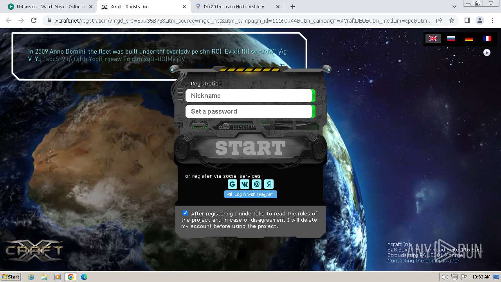The height and width of the screenshot is (282, 501).
Task: Click 'or register via social services' text
Action: pos(223,176)
